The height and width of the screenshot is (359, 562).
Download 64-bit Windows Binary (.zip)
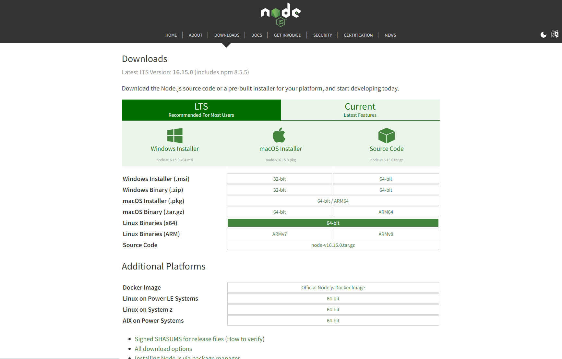(386, 190)
